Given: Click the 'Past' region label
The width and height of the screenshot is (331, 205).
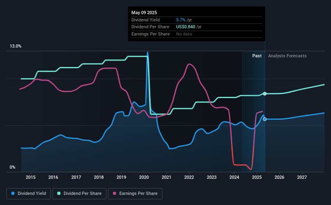Looking at the screenshot, I should click(x=257, y=56).
